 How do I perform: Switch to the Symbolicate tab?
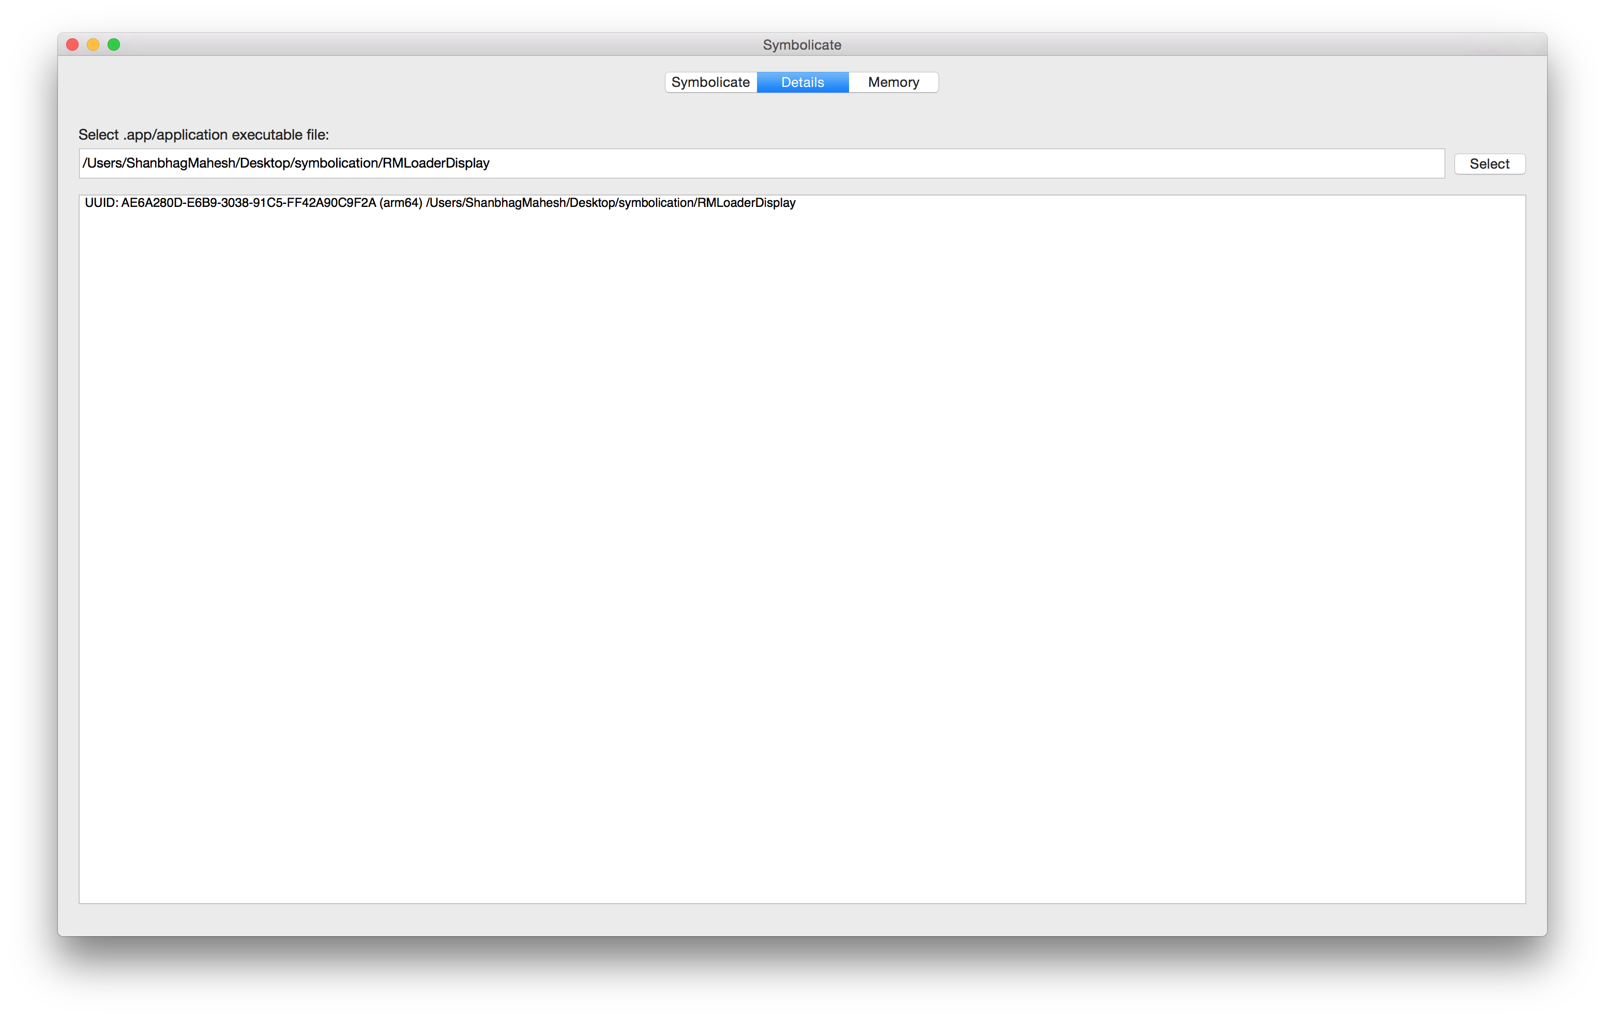point(710,82)
